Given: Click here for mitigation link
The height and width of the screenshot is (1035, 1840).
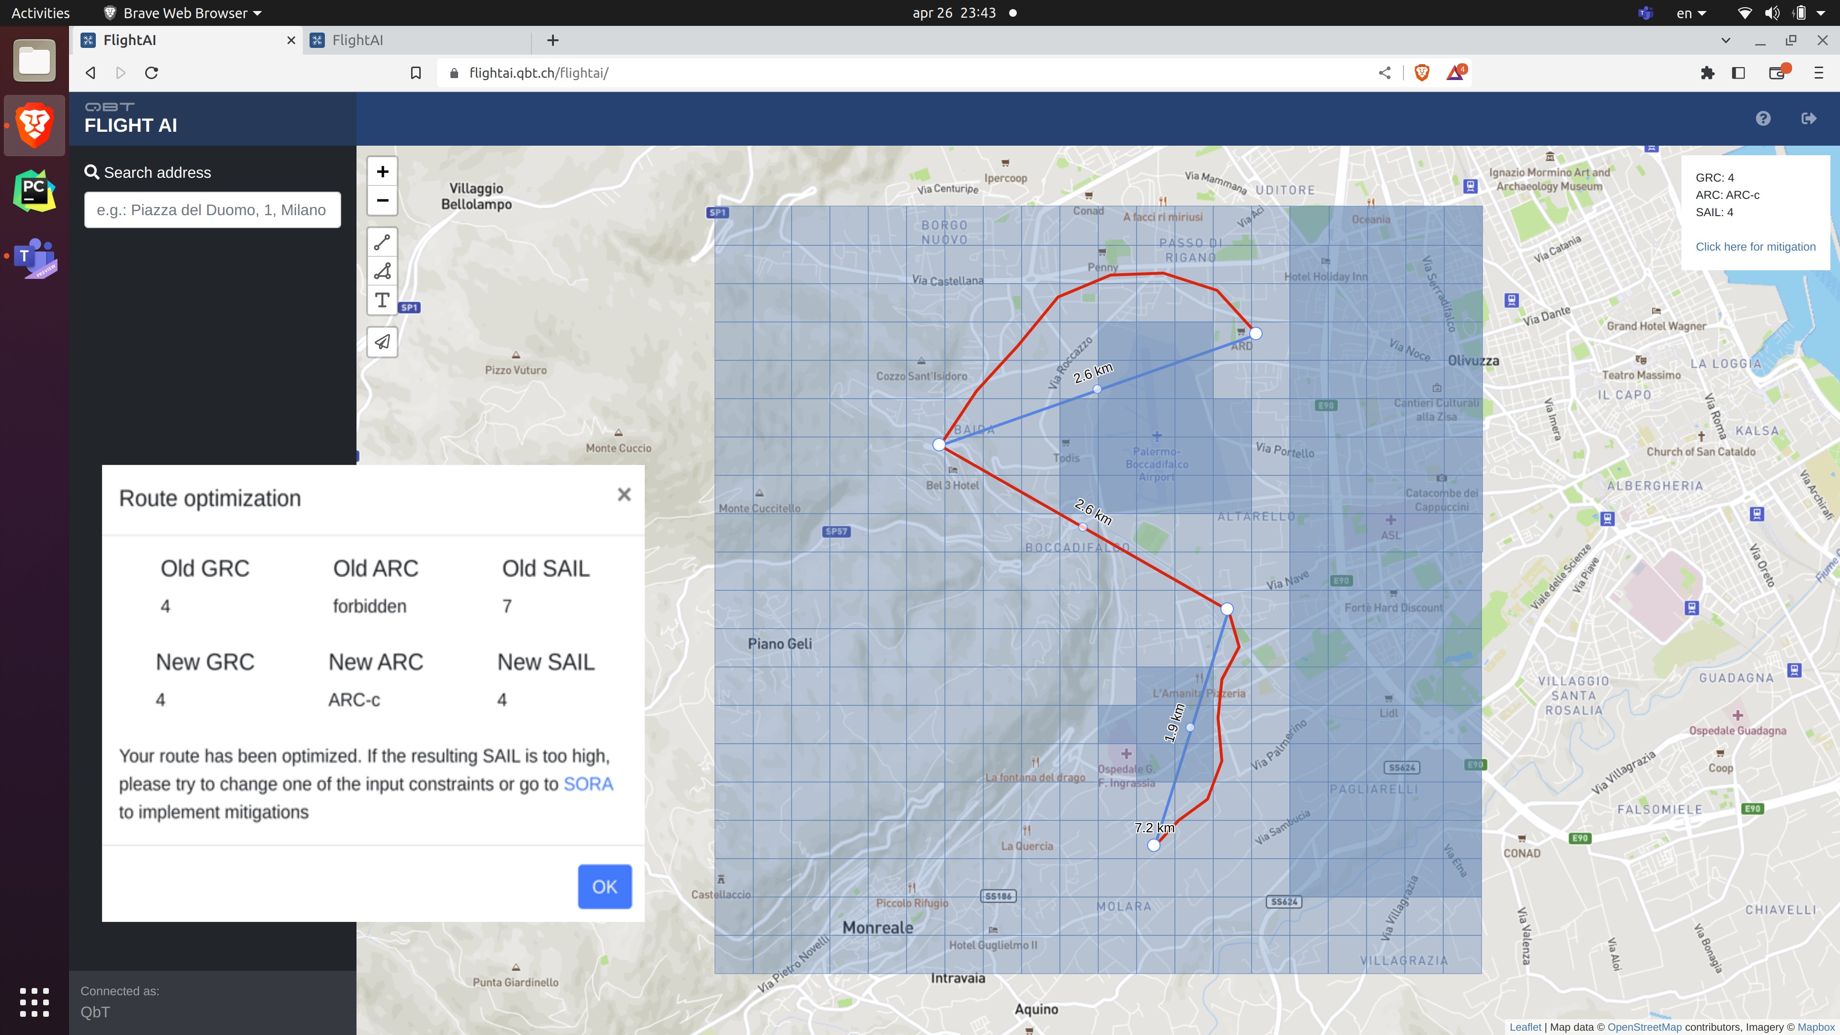Looking at the screenshot, I should pyautogui.click(x=1755, y=246).
